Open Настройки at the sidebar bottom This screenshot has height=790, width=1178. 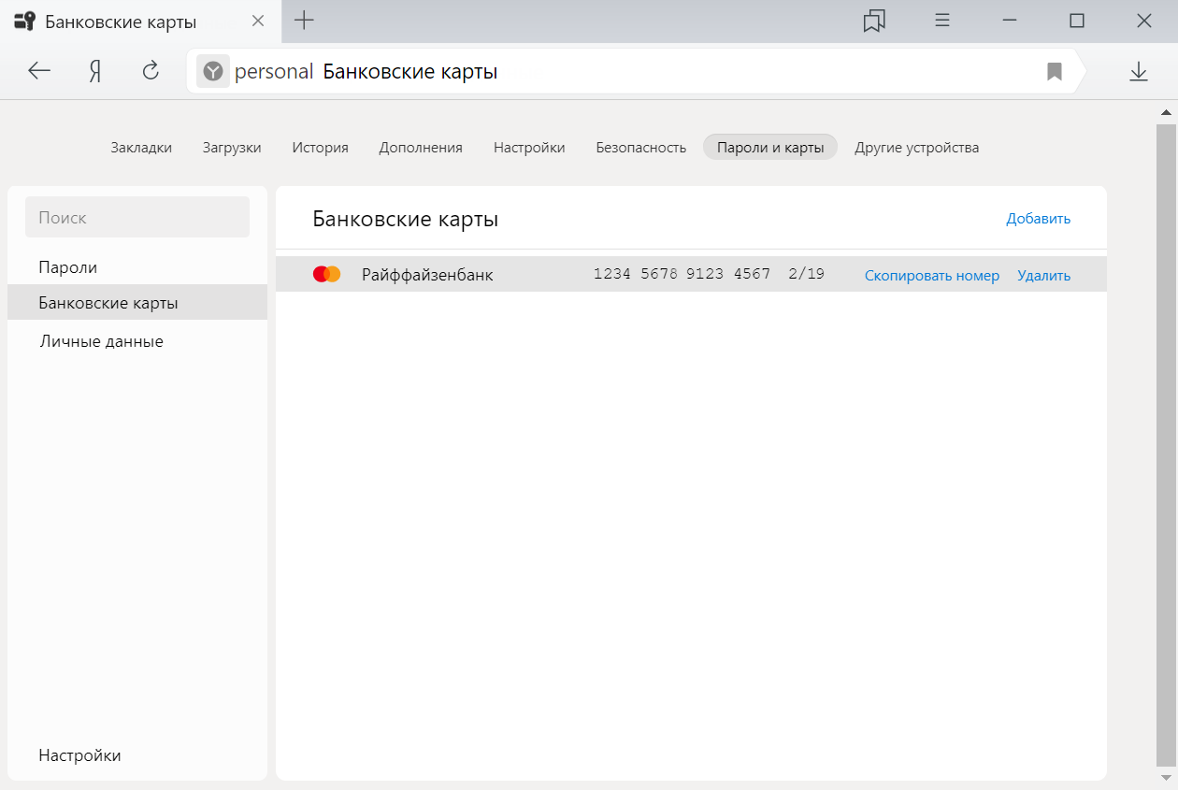tap(79, 755)
